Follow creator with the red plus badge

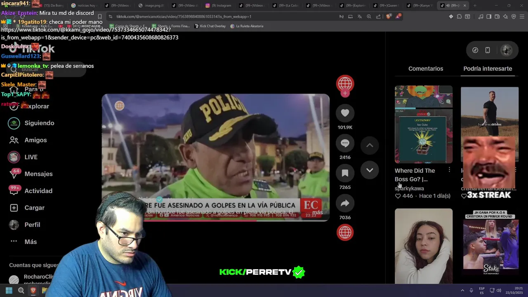point(345,93)
